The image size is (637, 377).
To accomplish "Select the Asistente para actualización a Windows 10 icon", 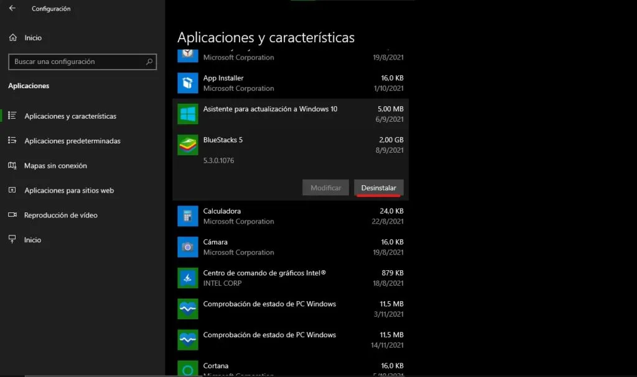I will click(187, 114).
